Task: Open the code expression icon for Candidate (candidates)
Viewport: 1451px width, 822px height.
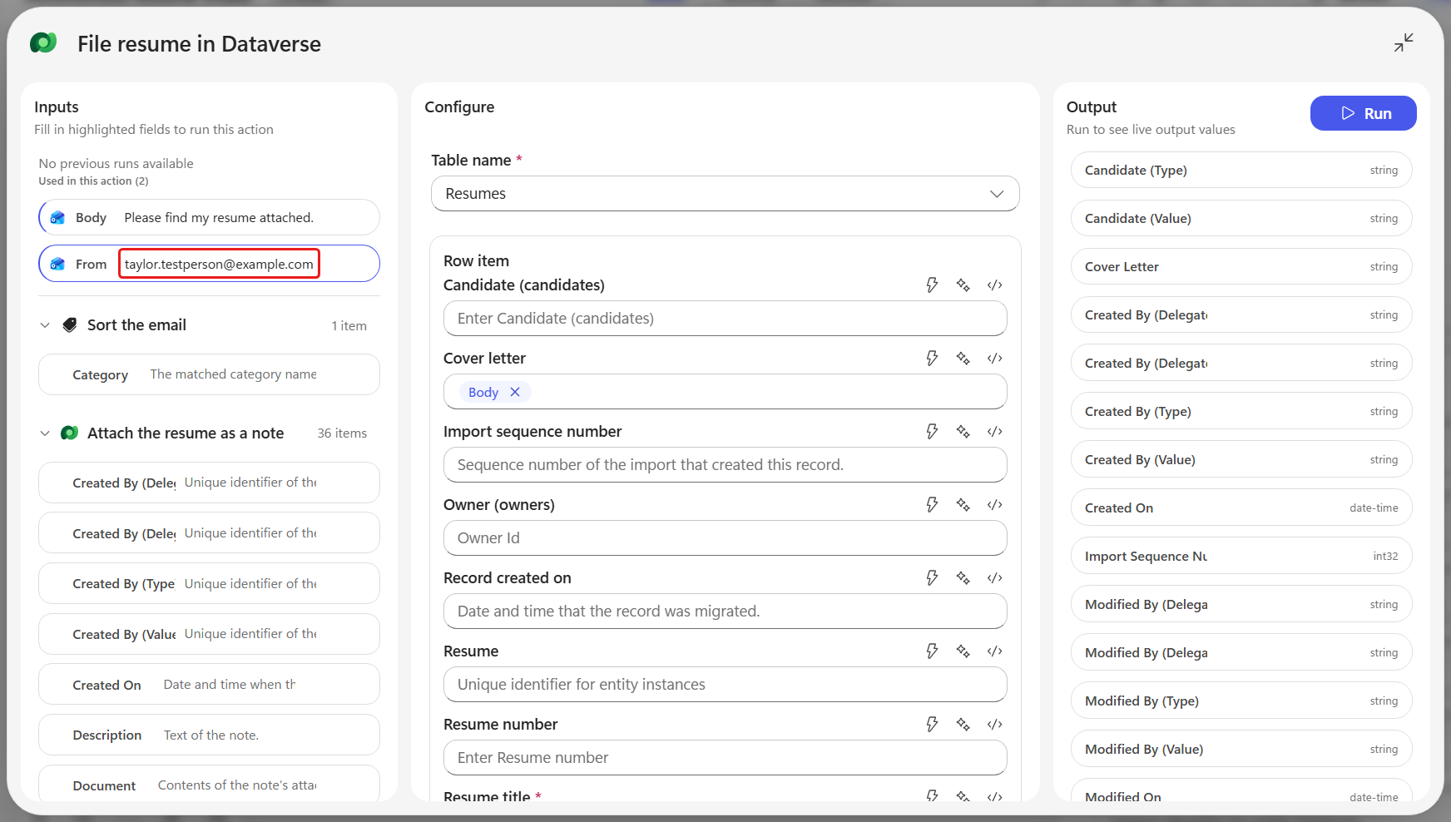Action: tap(995, 285)
